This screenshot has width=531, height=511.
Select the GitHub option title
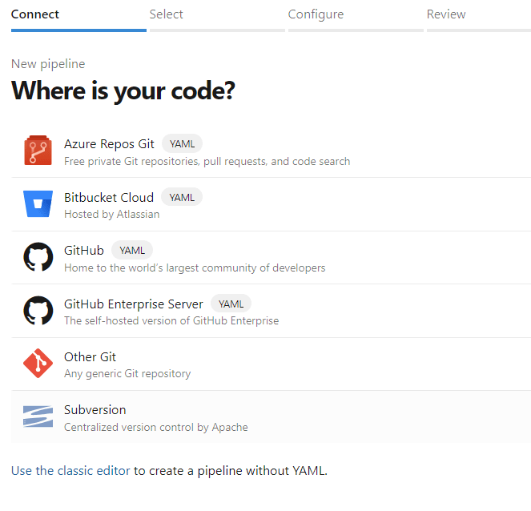point(84,251)
